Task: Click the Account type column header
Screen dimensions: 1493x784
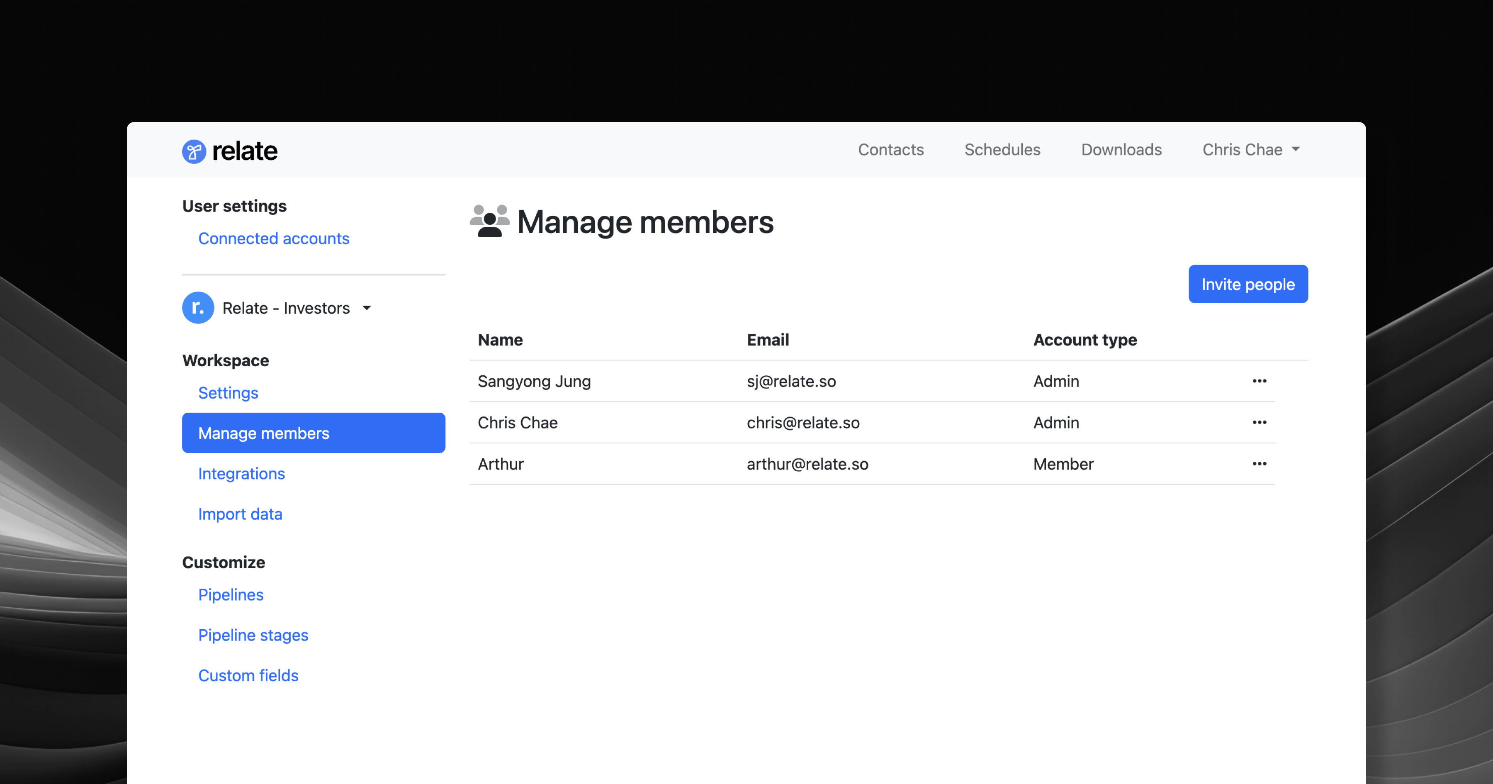Action: pos(1085,340)
